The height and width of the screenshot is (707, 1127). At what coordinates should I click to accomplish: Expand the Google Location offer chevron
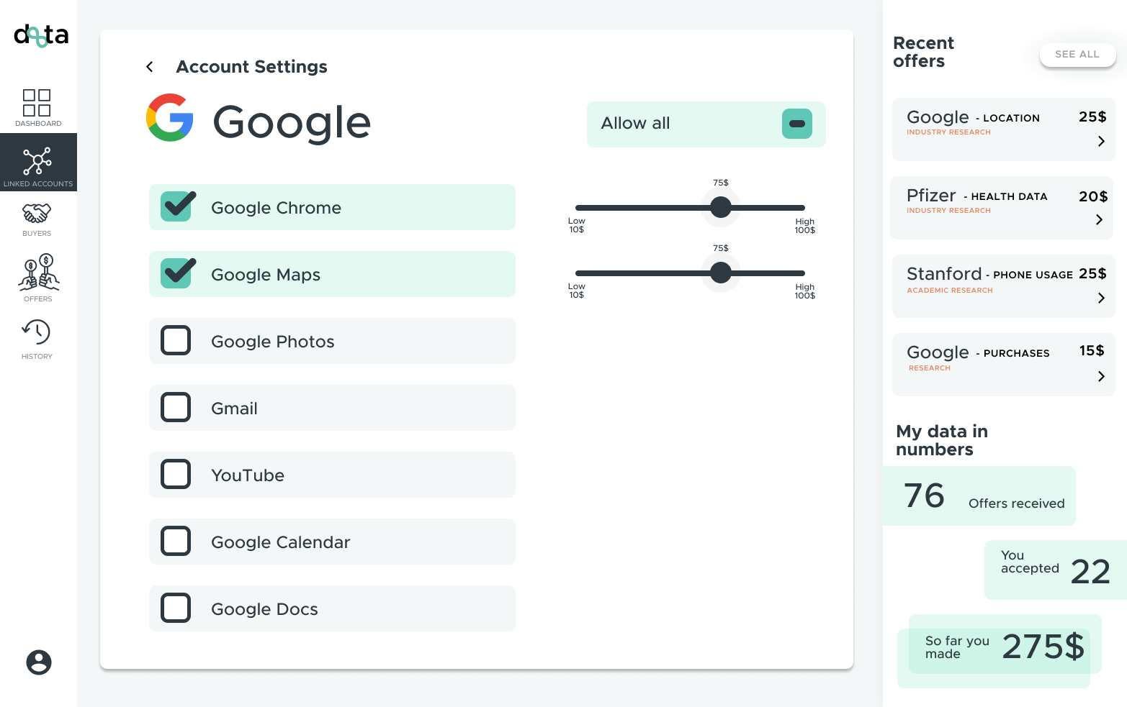(x=1101, y=142)
